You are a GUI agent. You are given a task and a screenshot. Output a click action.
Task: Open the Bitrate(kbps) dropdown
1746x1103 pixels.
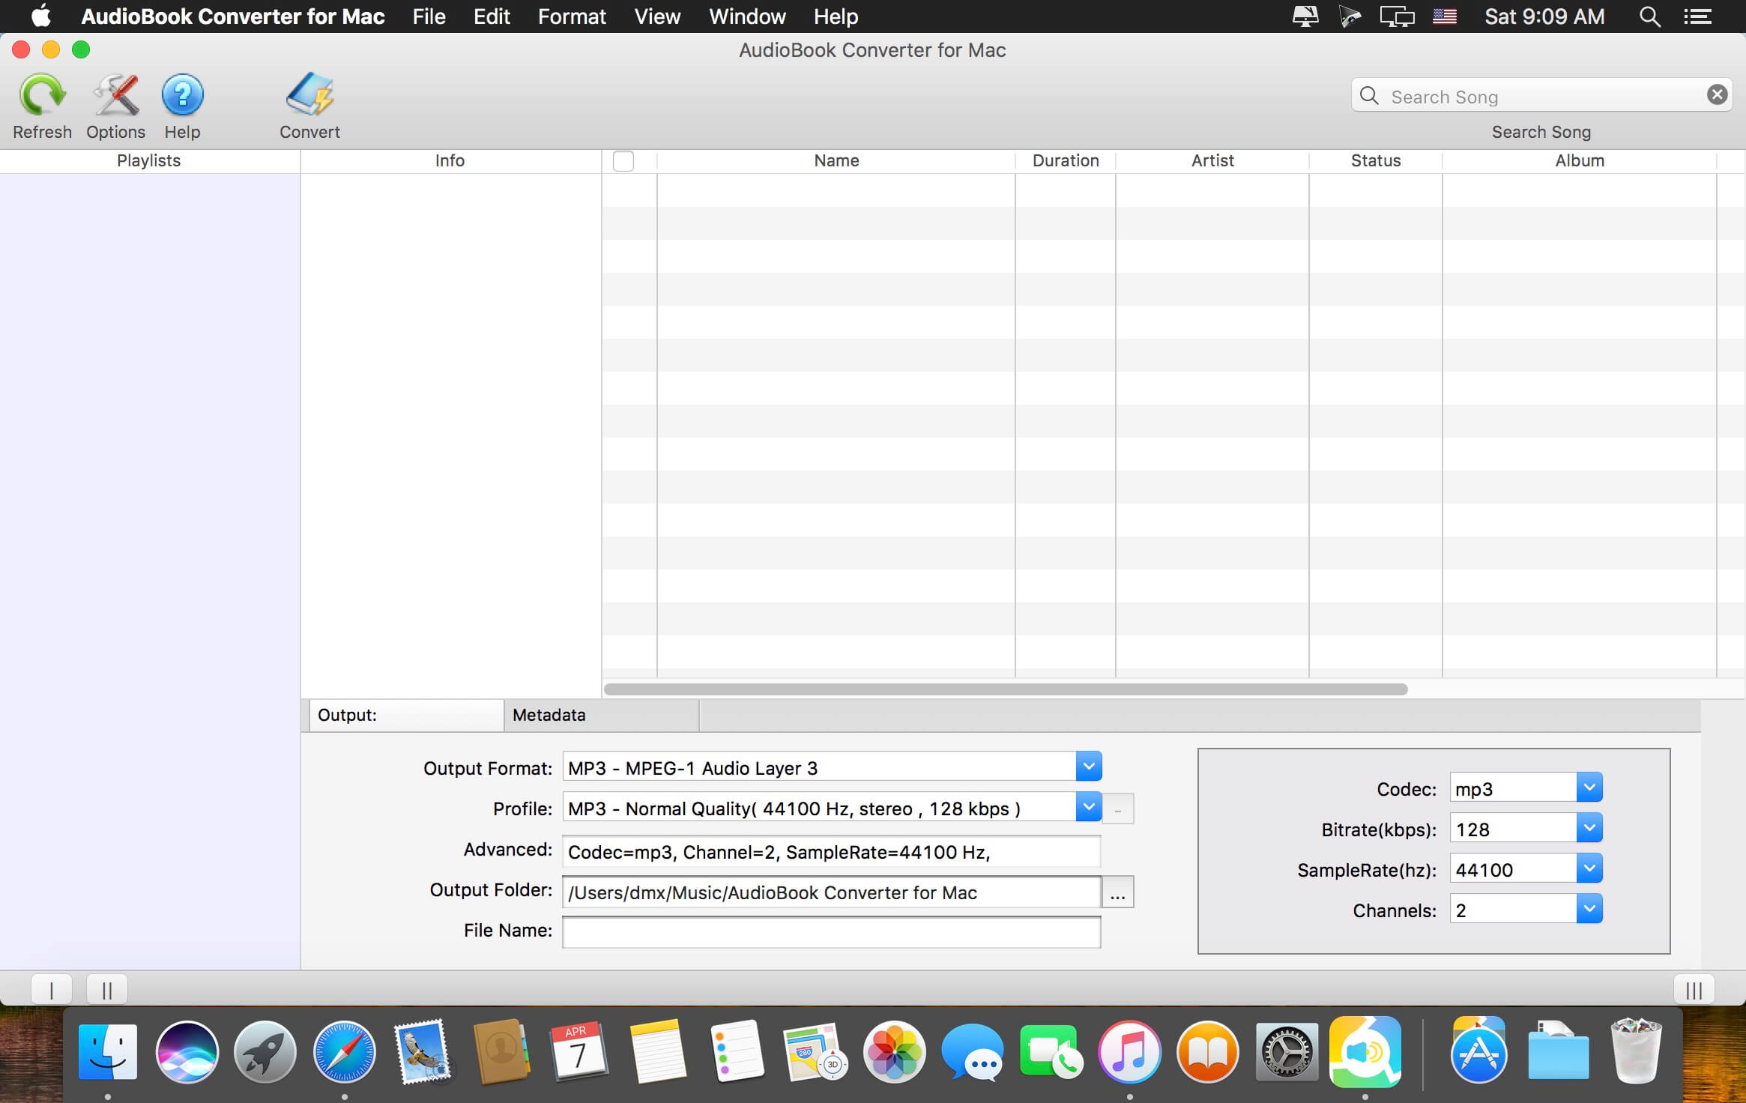[x=1589, y=828]
